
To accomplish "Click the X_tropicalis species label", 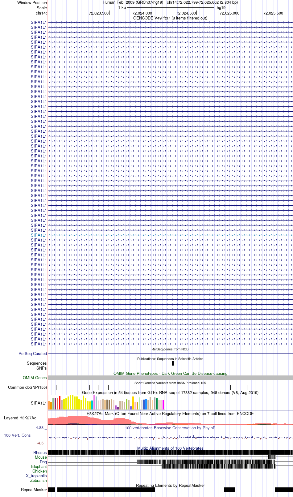I will point(36,476).
